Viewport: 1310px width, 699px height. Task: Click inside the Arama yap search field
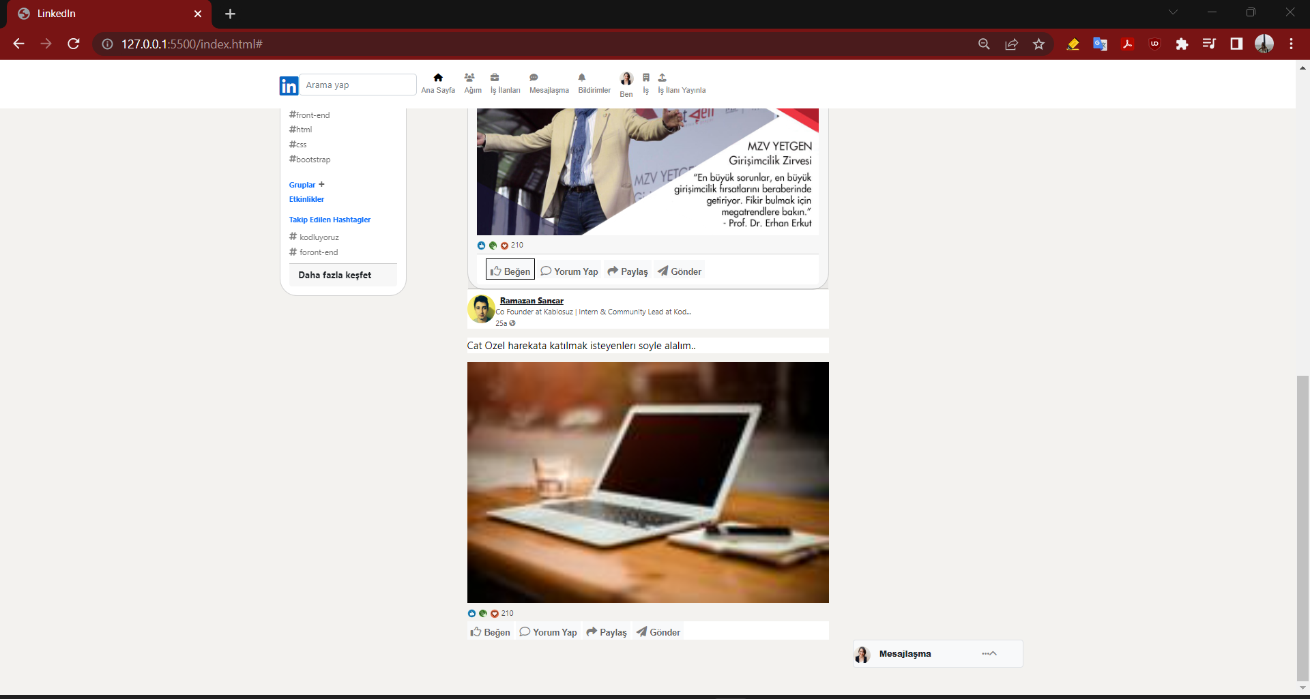358,84
